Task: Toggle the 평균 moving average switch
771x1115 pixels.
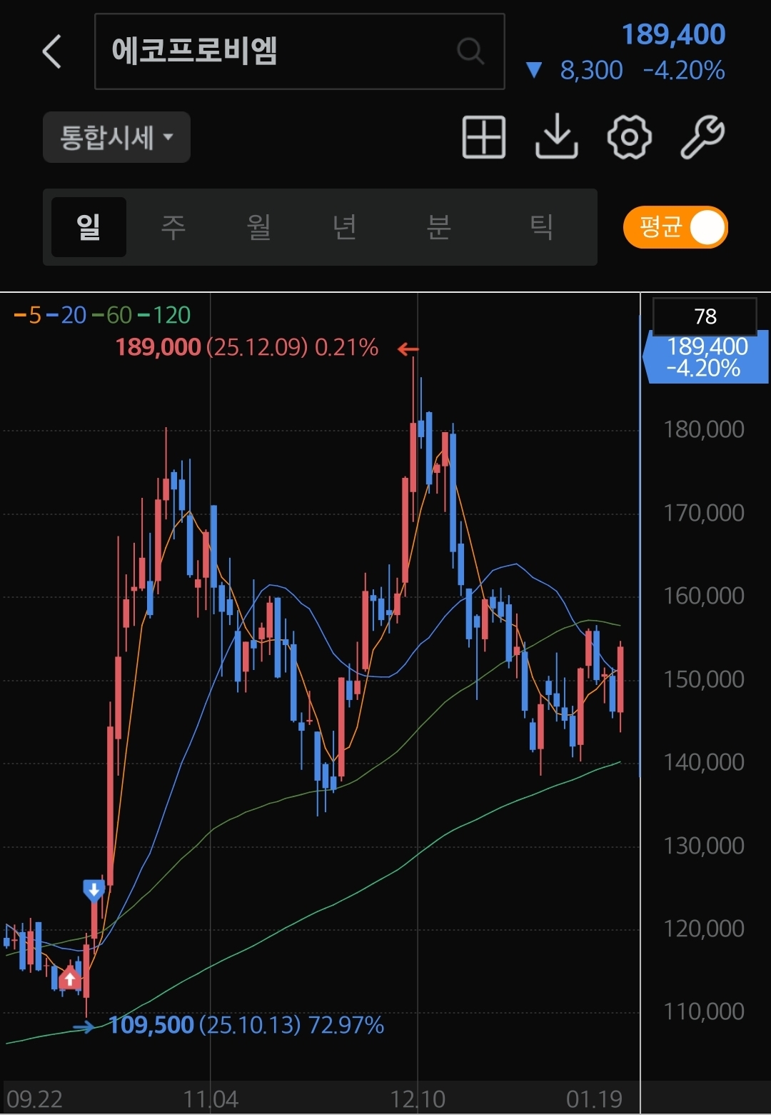Action: 675,228
